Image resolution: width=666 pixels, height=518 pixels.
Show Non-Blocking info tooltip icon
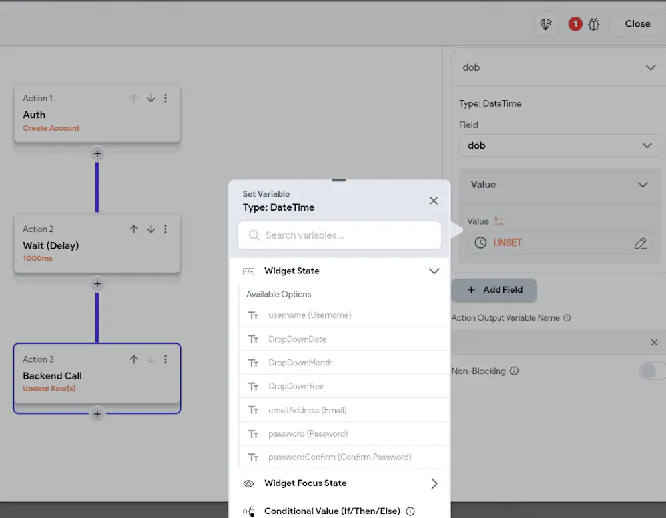point(514,371)
